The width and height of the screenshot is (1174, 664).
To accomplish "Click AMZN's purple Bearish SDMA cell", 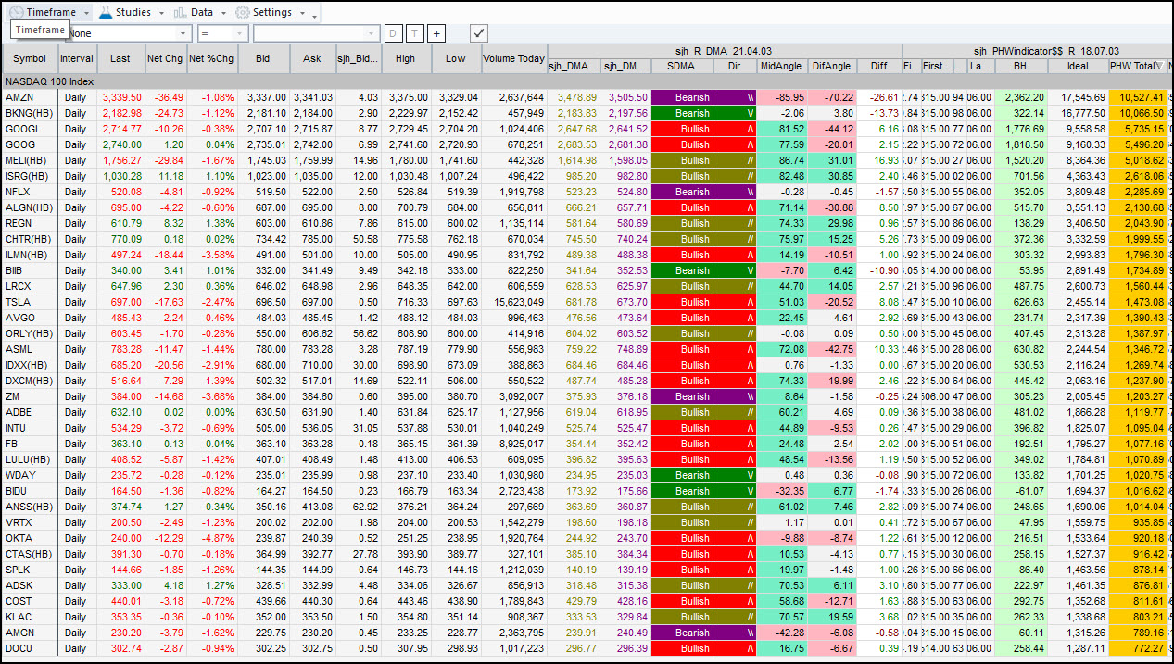I will point(682,97).
